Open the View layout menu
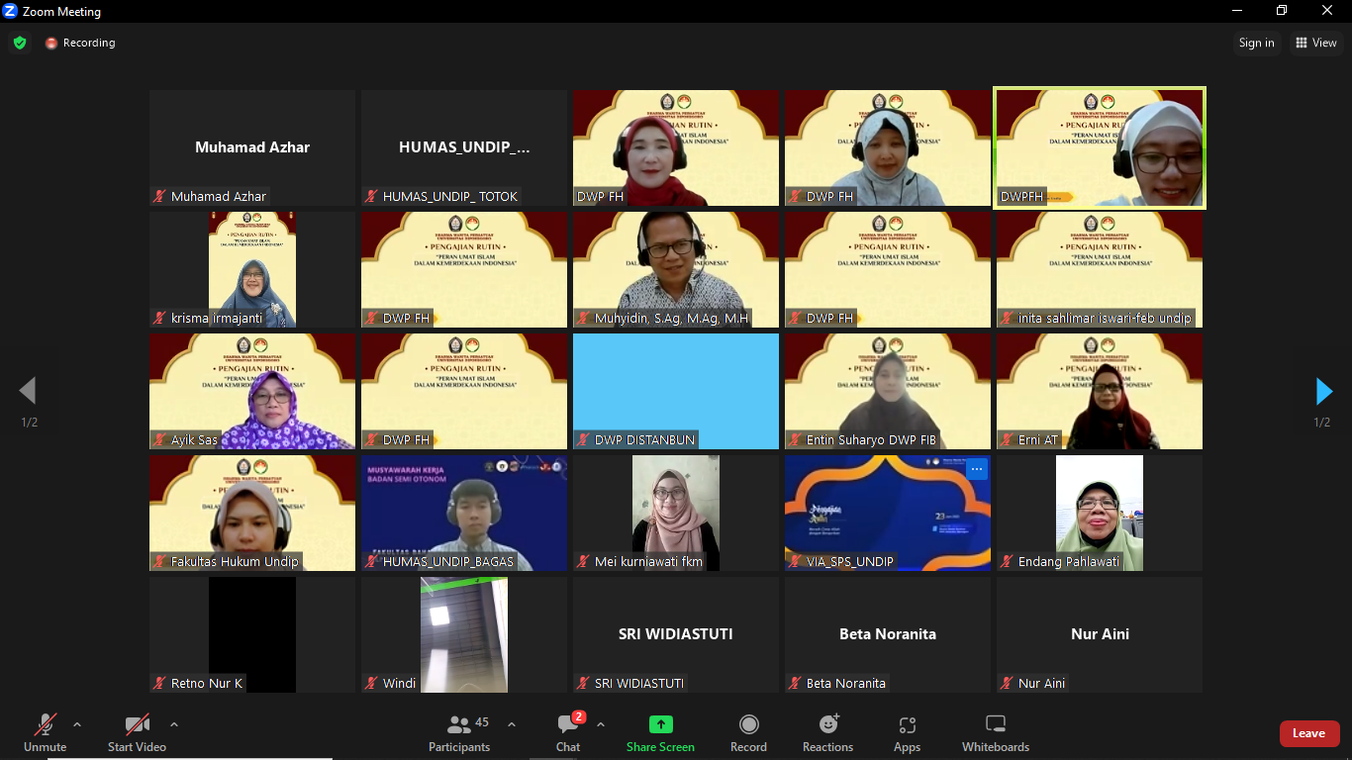 [x=1316, y=43]
